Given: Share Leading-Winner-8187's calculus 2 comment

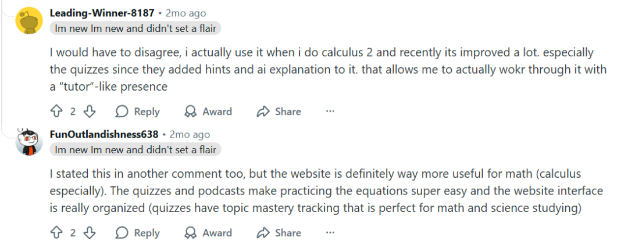Looking at the screenshot, I should [279, 111].
